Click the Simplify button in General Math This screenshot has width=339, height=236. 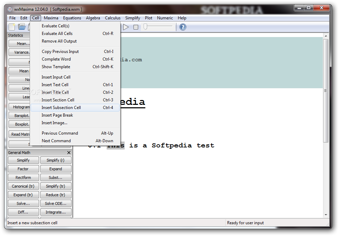[x=23, y=160]
